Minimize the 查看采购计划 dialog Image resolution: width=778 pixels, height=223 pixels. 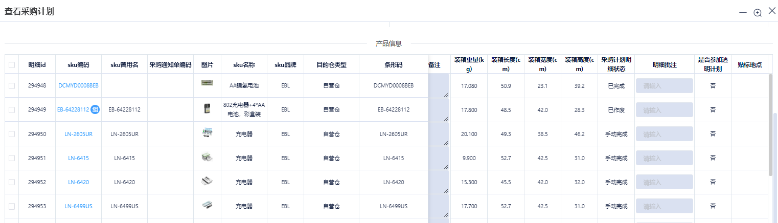(743, 12)
